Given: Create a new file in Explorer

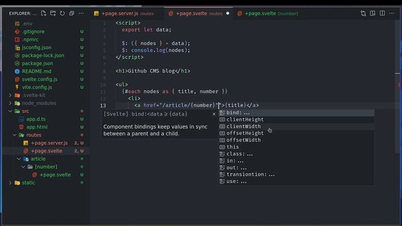Looking at the screenshot, I should [43, 13].
